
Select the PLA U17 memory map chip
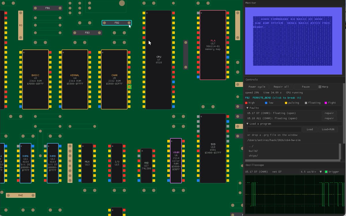tap(213, 45)
